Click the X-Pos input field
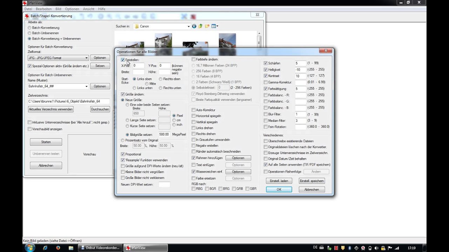This screenshot has height=252, width=449. [139, 66]
